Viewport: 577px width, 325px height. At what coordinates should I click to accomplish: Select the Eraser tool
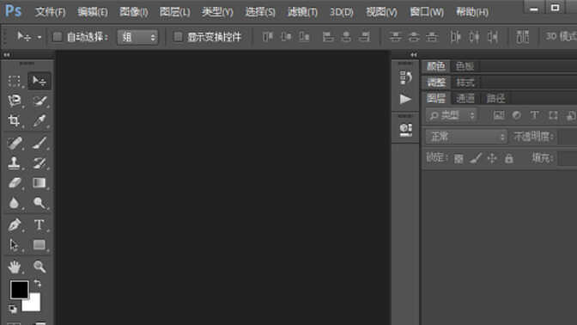tap(15, 183)
